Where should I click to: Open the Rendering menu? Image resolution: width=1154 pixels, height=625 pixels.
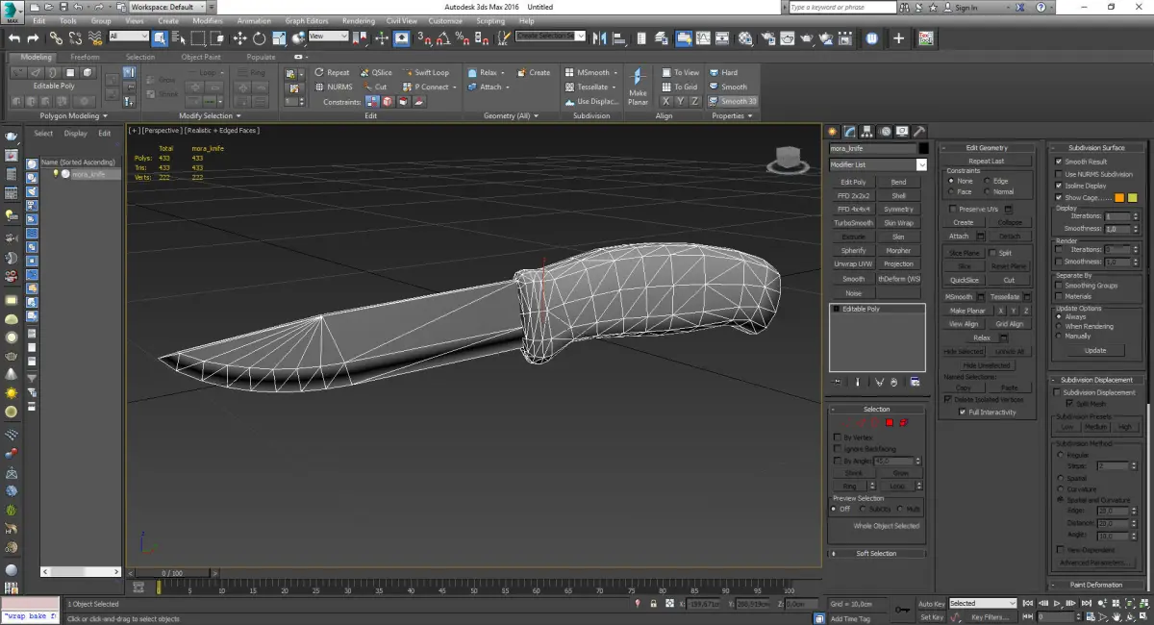tap(358, 20)
